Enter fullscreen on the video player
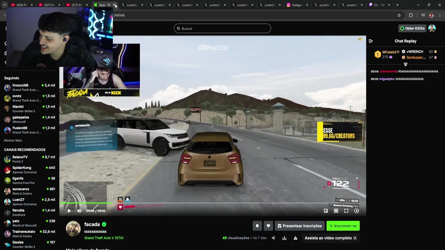The image size is (445, 250). (x=346, y=211)
